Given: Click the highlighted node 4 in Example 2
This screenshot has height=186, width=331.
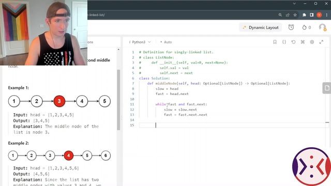Looking at the screenshot, I should (x=68, y=156).
